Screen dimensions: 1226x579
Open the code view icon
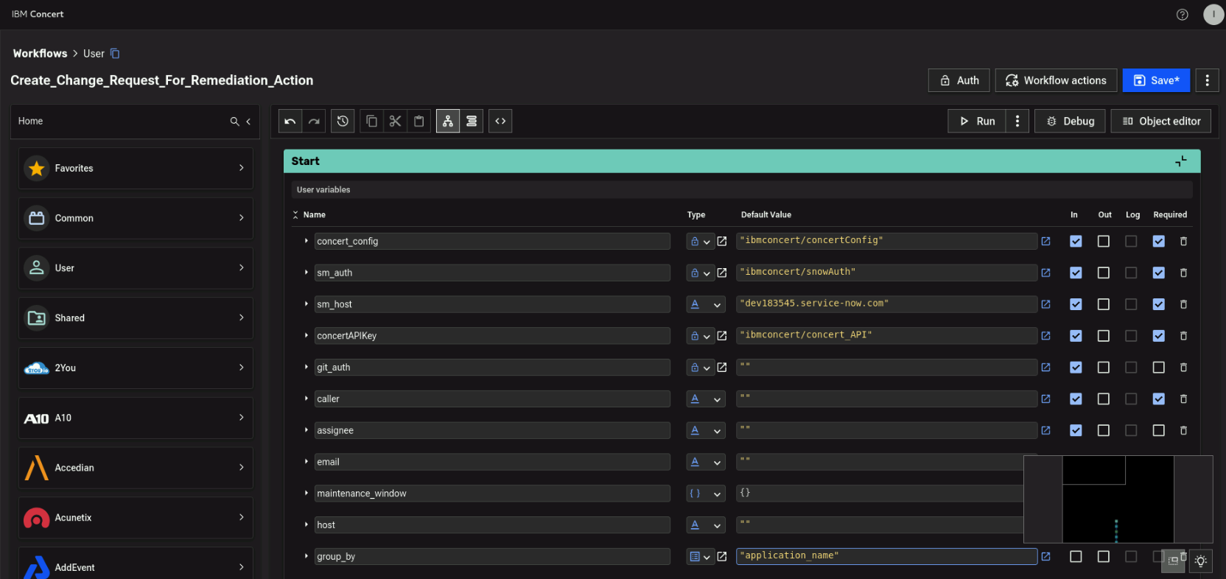[500, 121]
